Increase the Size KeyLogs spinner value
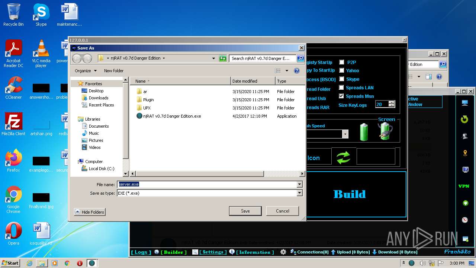This screenshot has height=268, width=476. 391,103
